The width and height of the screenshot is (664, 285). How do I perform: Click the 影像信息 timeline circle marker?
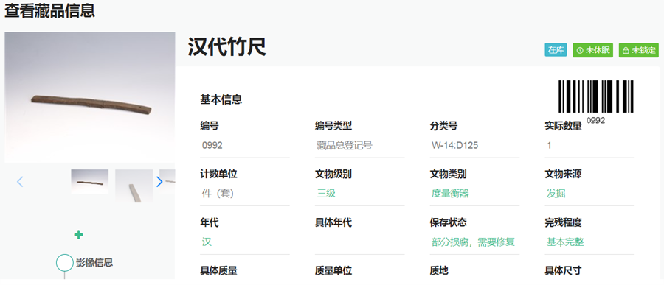click(x=65, y=262)
